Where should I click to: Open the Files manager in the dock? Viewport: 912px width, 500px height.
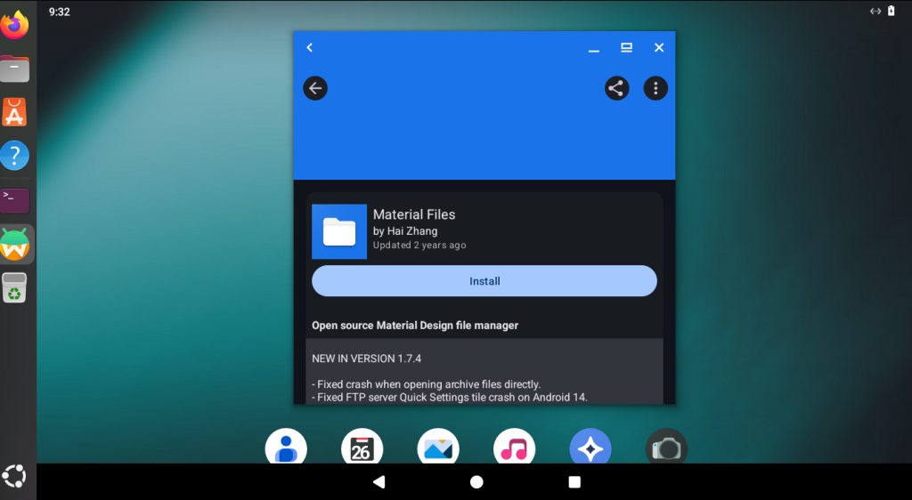coord(15,69)
